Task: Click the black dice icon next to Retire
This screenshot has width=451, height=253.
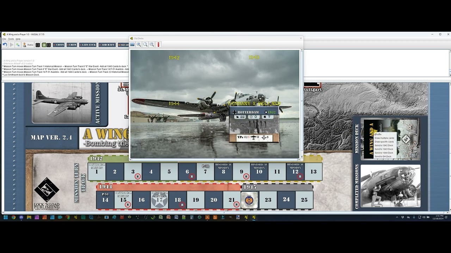Action: point(38,45)
